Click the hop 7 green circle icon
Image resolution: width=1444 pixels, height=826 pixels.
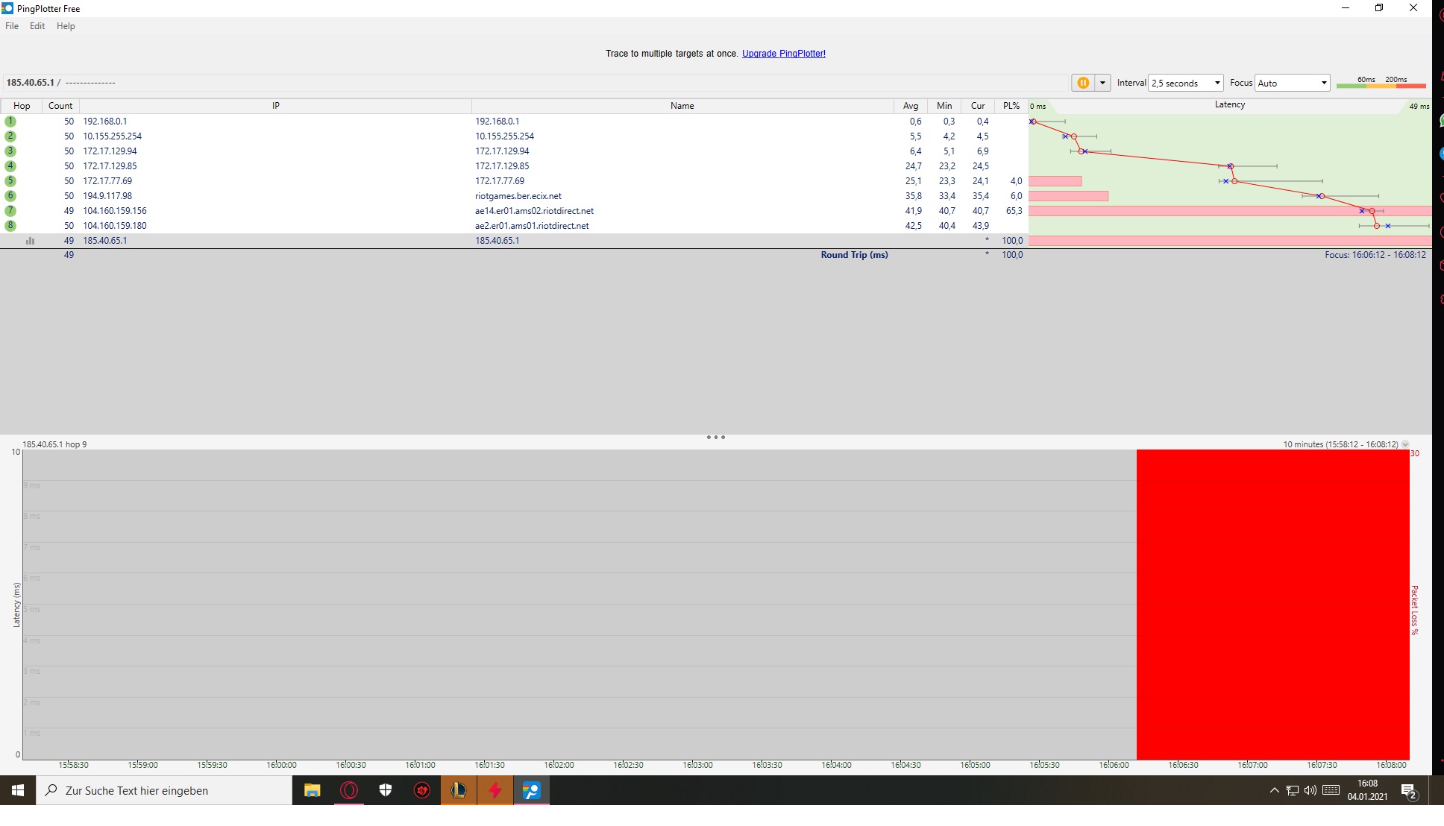click(x=10, y=211)
